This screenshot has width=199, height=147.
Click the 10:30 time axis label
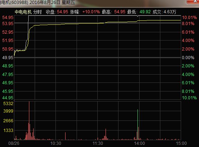[x=56, y=143]
